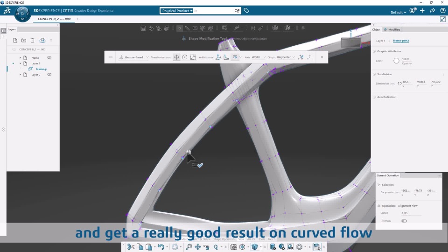Click the Cut scissors icon
448x252 pixels.
[x=131, y=247]
